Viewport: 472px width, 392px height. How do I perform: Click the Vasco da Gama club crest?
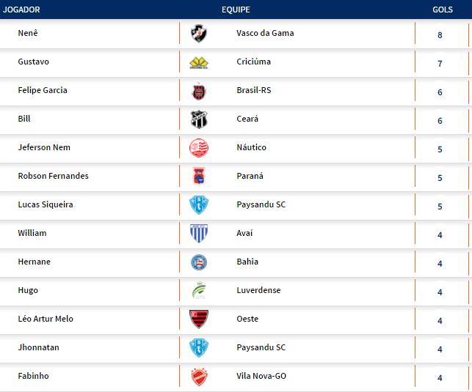(199, 34)
